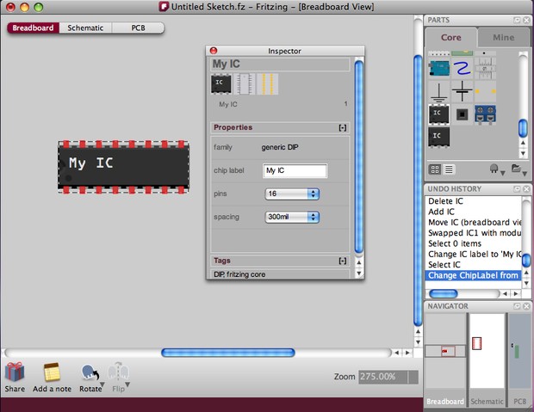Click the PCB image of My IC in Inspector
Image resolution: width=534 pixels, height=412 pixels.
267,84
